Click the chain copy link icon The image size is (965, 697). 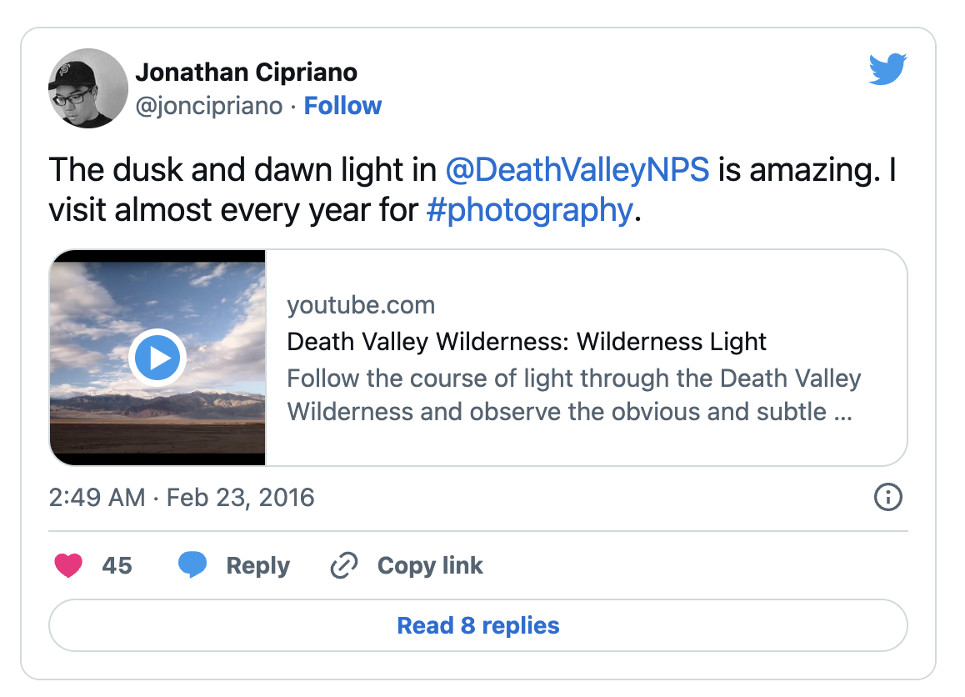click(343, 566)
